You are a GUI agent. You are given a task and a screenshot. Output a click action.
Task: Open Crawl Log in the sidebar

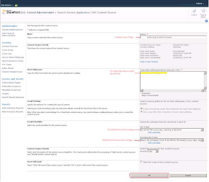(8, 53)
